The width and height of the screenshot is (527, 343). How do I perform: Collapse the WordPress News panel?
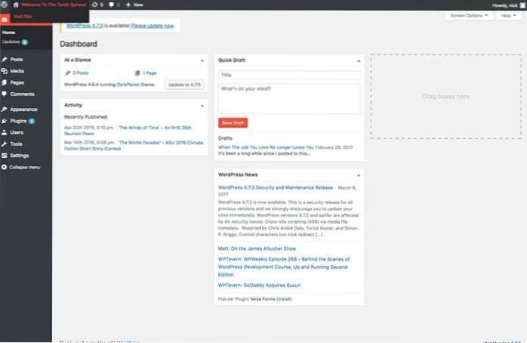tap(359, 175)
